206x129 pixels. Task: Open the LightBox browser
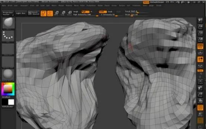coord(21,13)
